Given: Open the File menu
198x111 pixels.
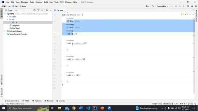Looking at the screenshot, I should 8,2.
